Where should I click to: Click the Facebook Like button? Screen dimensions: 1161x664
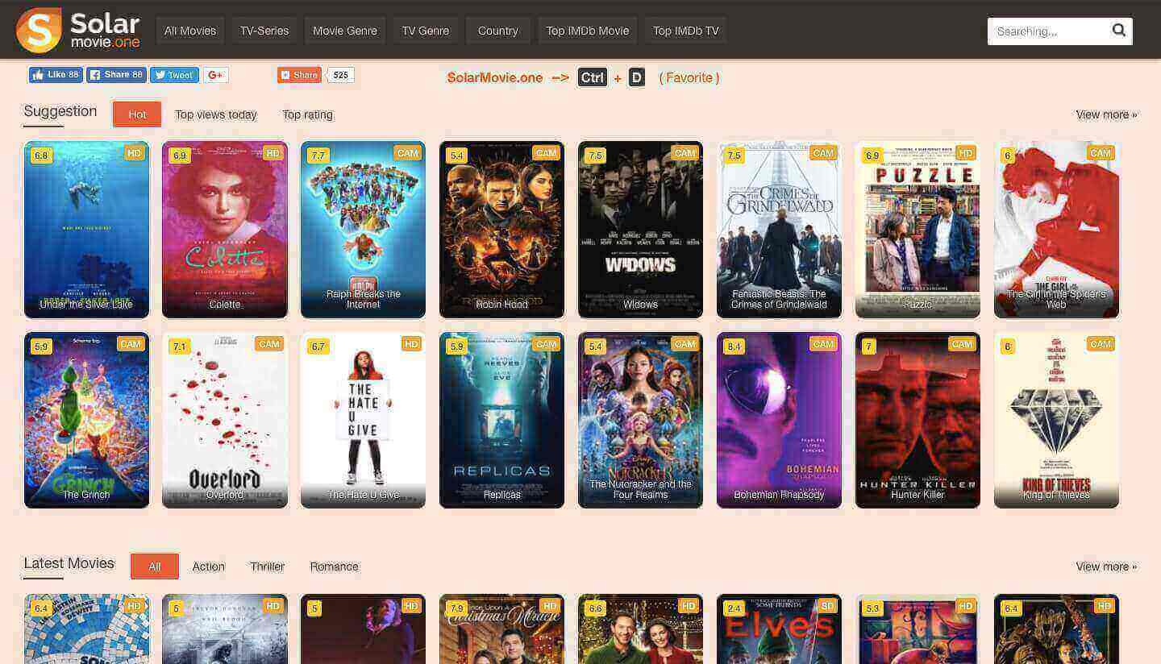coord(56,75)
